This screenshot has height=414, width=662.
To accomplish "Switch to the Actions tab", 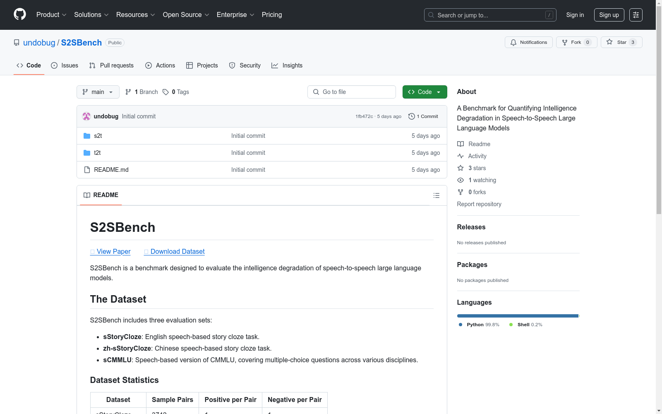I will pyautogui.click(x=160, y=65).
